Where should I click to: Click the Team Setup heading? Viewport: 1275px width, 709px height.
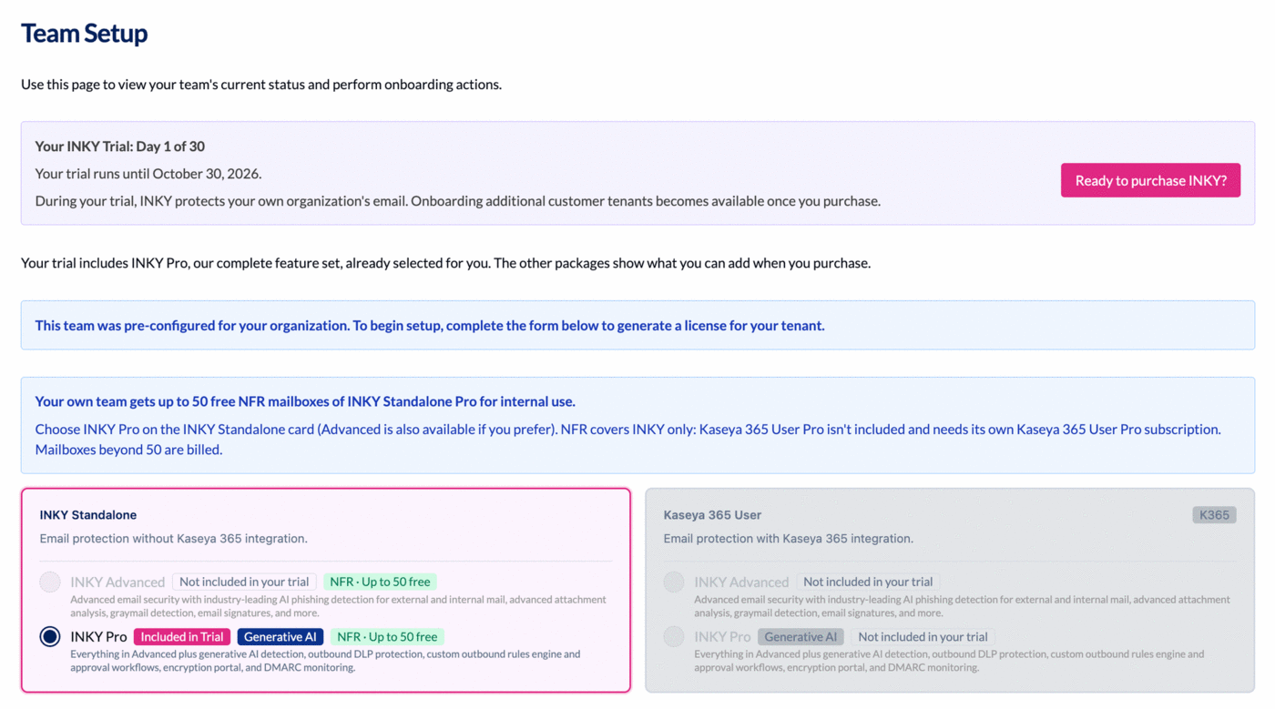tap(84, 34)
